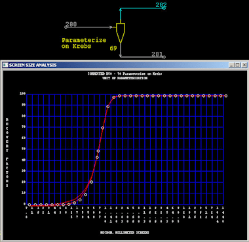Click the SCREEN SIZE ANALYSIS window icon
Image resolution: width=249 pixels, height=242 pixels.
pyautogui.click(x=5, y=65)
